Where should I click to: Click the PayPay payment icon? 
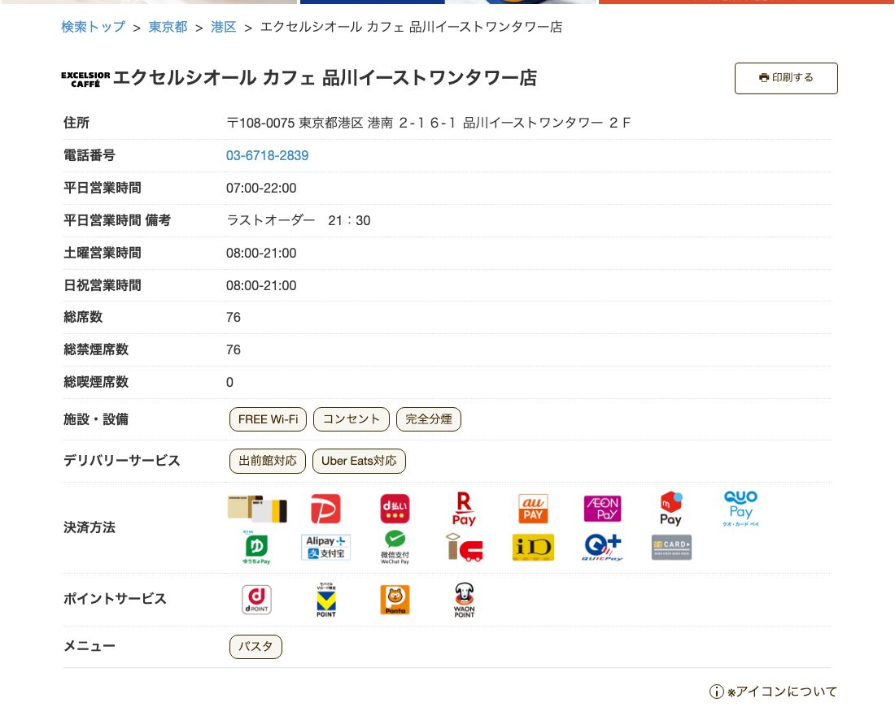click(325, 509)
